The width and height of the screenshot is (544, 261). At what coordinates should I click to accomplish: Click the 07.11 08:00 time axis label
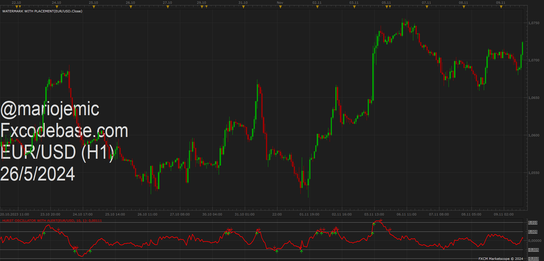coord(439,214)
